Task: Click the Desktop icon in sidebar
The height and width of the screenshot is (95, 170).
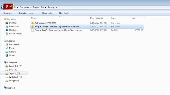Action: point(7,23)
